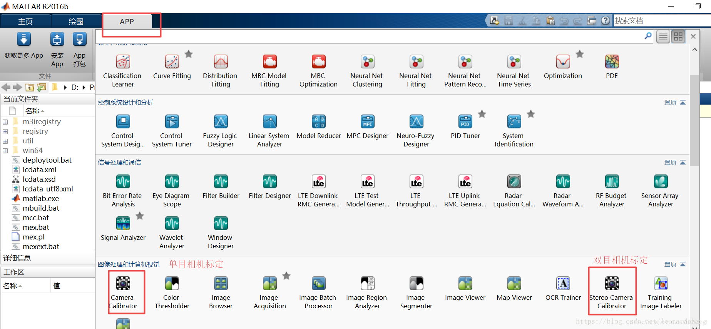711x329 pixels.
Task: Toggle favorite star on Curve Fitting
Action: (189, 54)
